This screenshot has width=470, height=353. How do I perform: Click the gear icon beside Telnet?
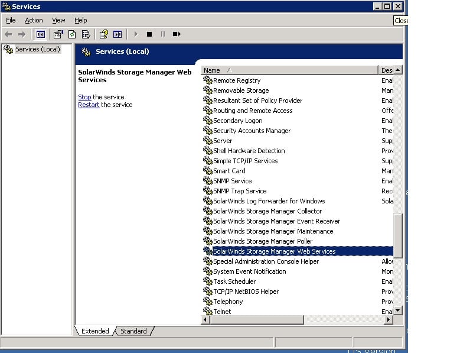[x=208, y=311]
